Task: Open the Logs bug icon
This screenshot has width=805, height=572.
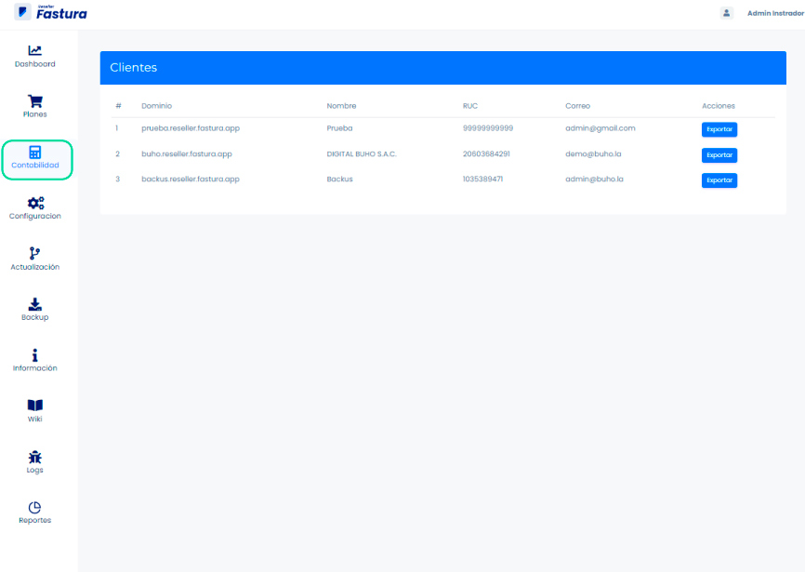Action: (x=35, y=457)
